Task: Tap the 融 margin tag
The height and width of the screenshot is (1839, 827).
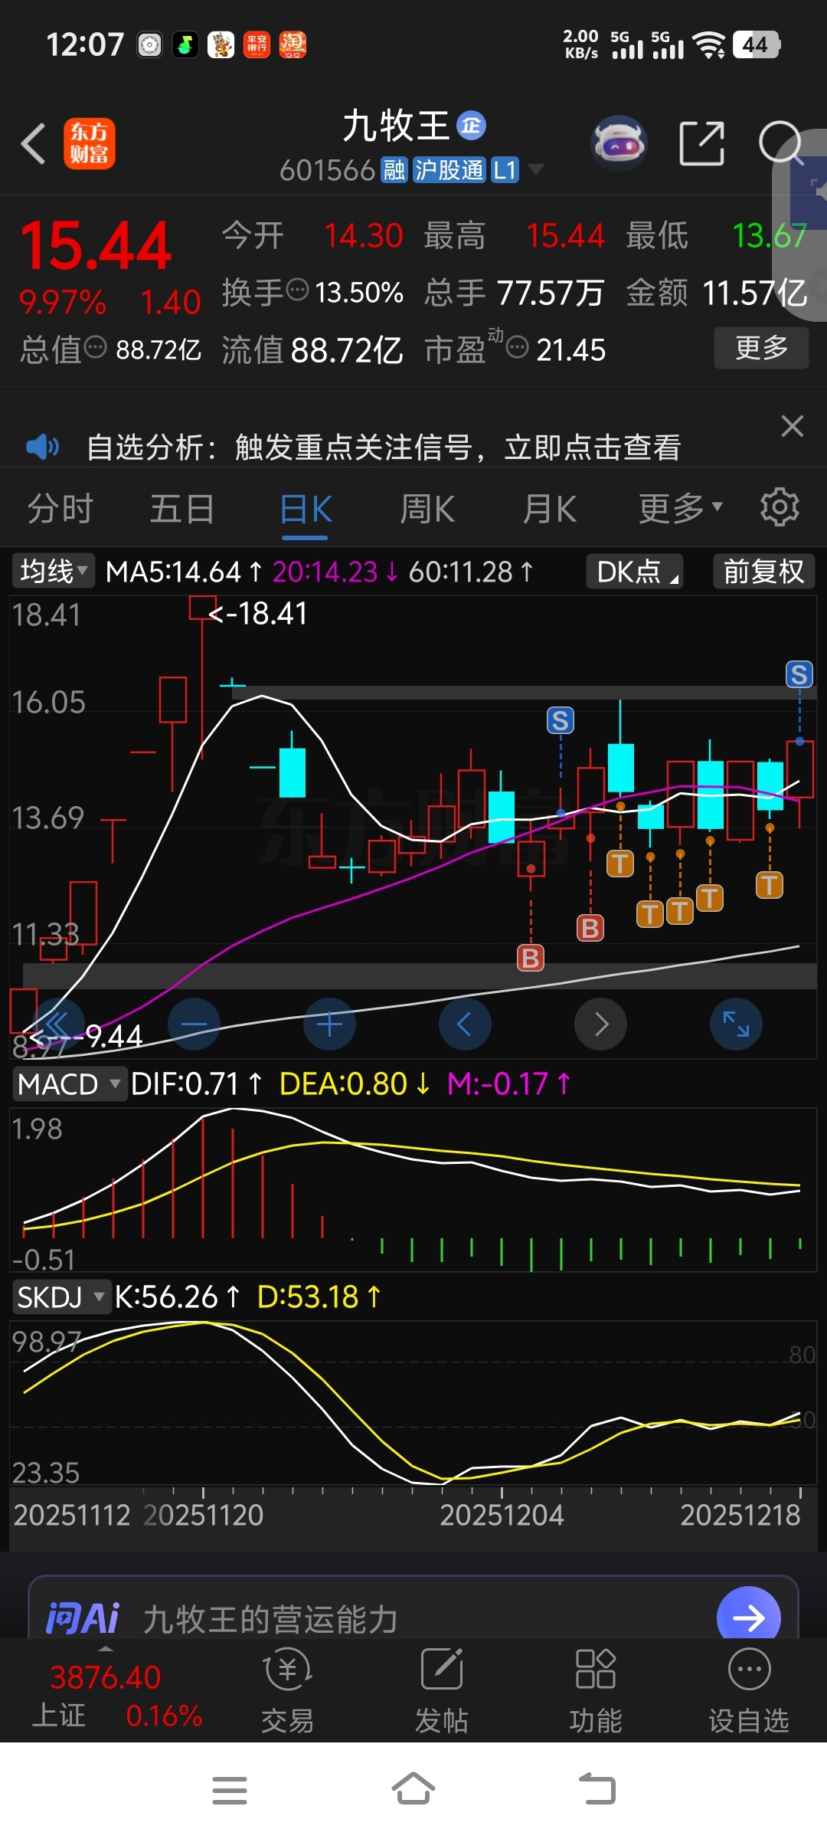Action: click(394, 170)
